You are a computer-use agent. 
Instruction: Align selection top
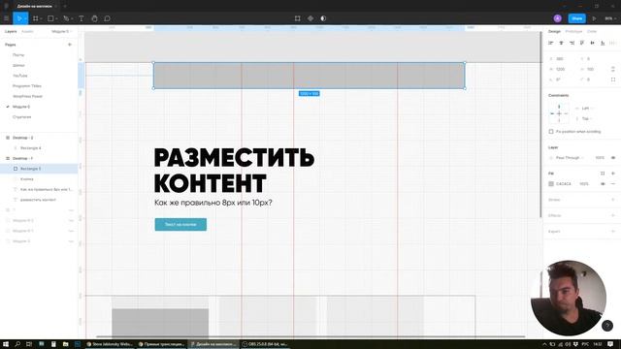click(582, 43)
